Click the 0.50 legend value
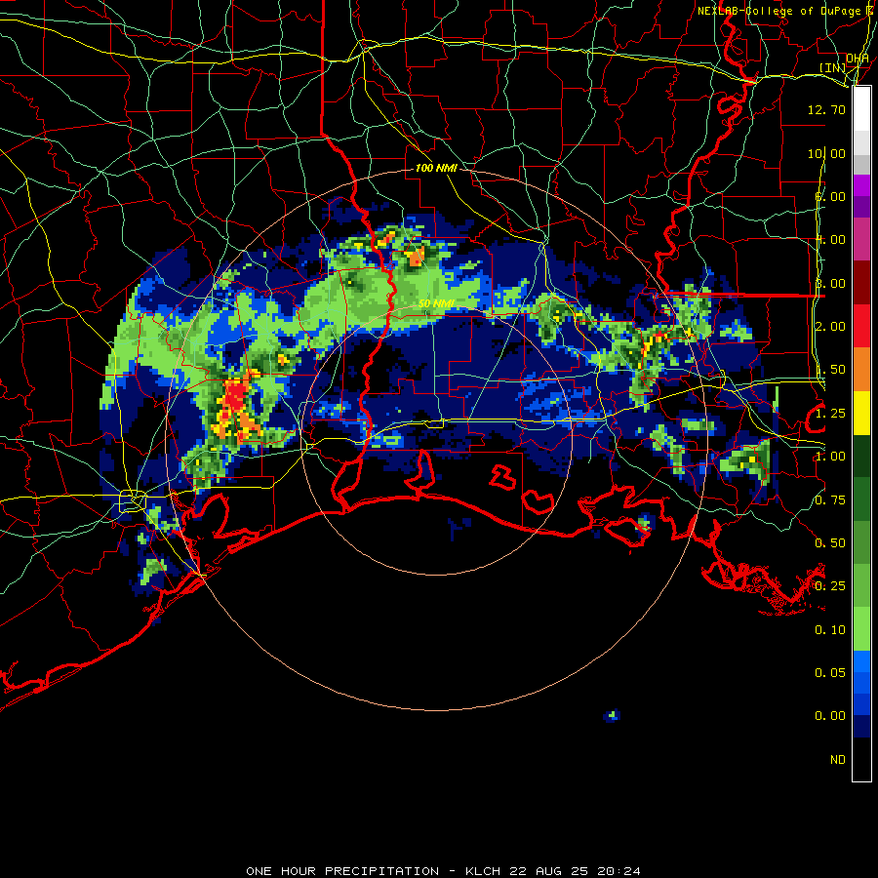 (x=830, y=543)
